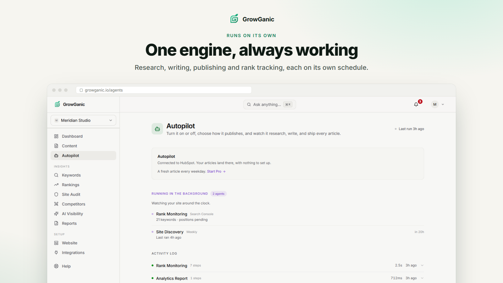Click the Dashboard grid icon in sidebar
The image size is (503, 283).
[56, 136]
